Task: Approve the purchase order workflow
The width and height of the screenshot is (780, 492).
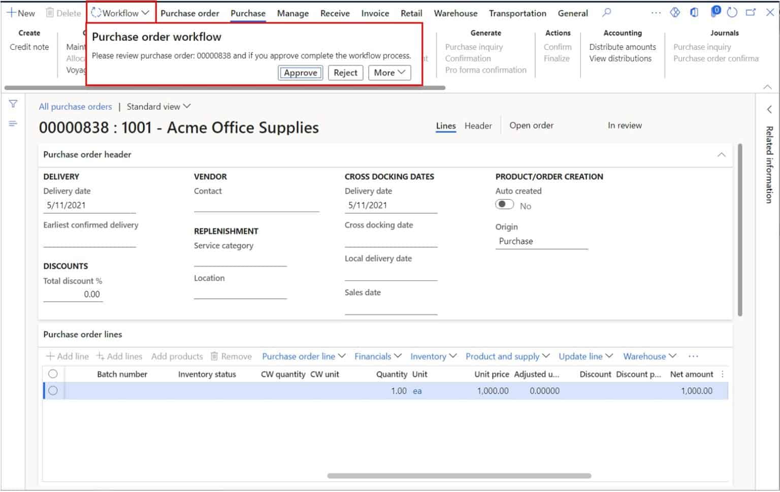Action: coord(300,73)
